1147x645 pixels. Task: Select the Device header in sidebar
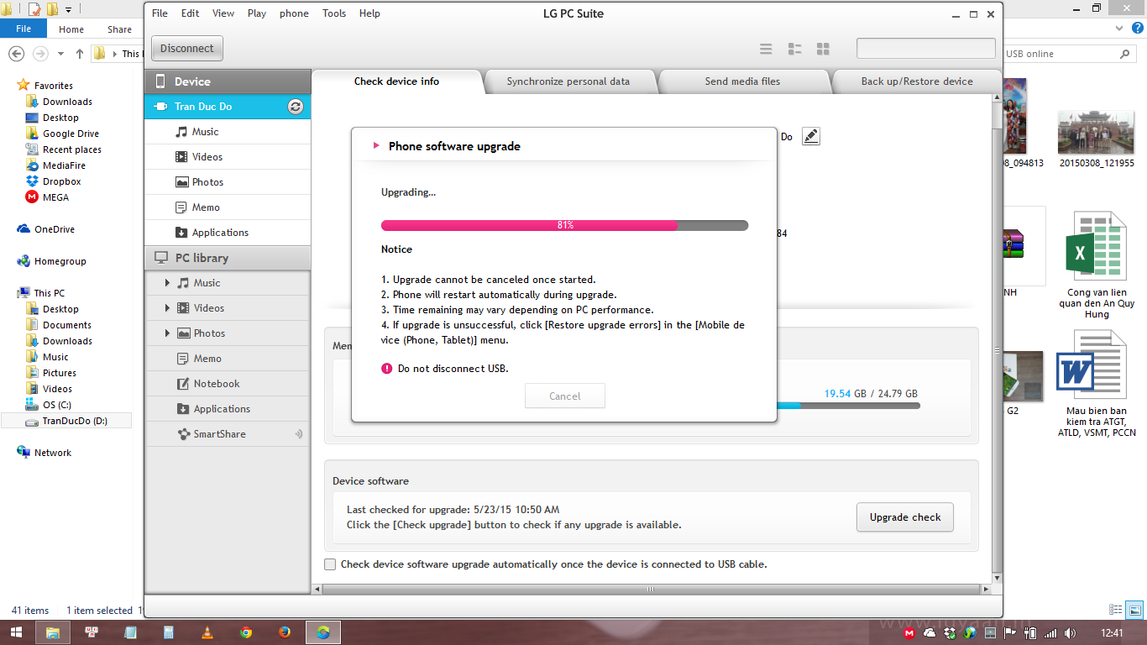point(228,81)
